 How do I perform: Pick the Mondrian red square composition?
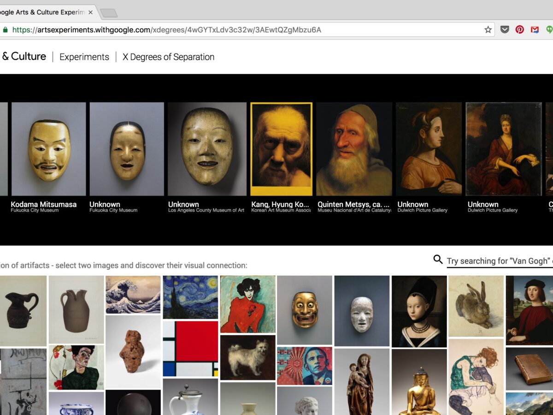(x=190, y=349)
